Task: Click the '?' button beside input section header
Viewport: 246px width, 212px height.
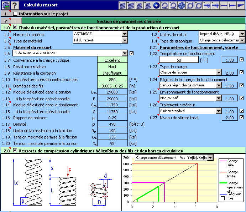Action: pyautogui.click(x=6, y=21)
